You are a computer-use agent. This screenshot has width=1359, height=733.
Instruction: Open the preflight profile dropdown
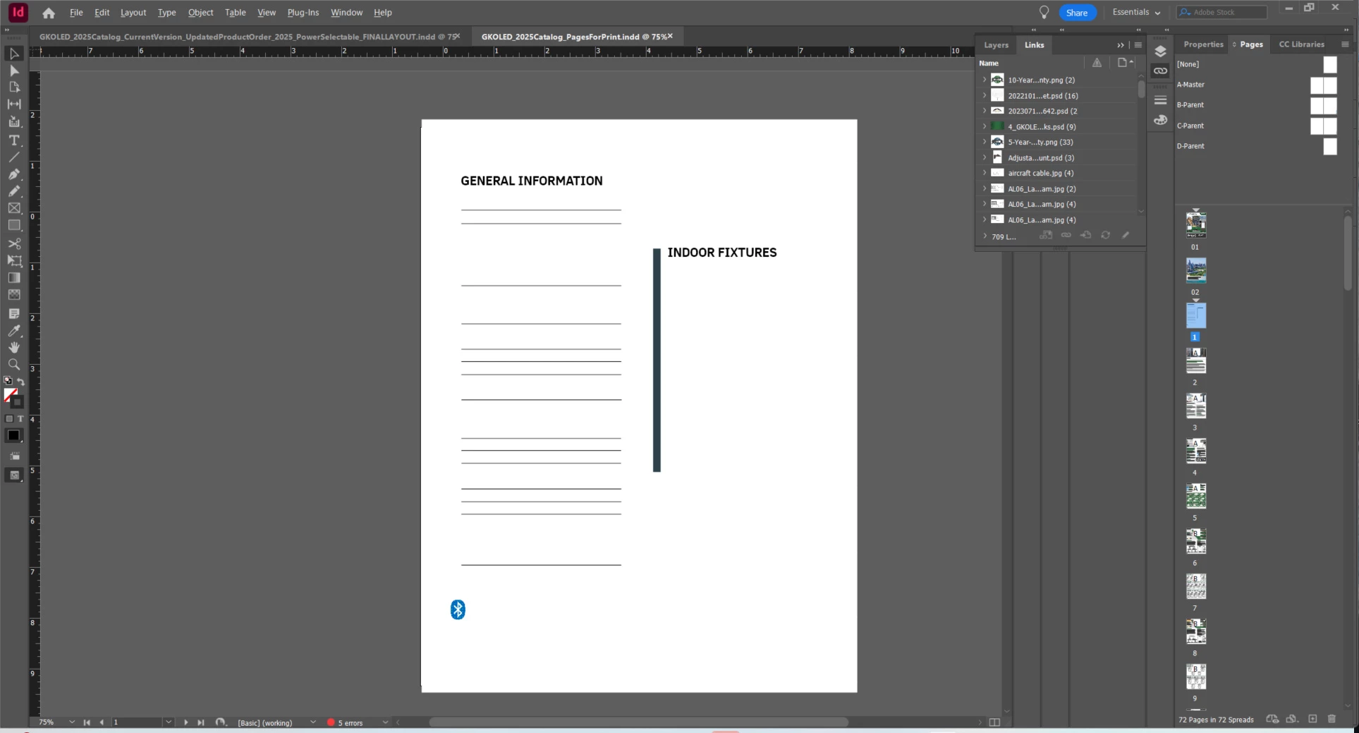point(313,722)
